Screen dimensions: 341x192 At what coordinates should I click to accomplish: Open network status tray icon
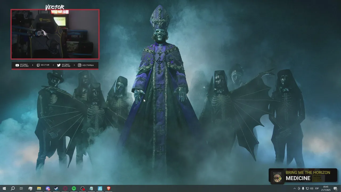(x=307, y=189)
